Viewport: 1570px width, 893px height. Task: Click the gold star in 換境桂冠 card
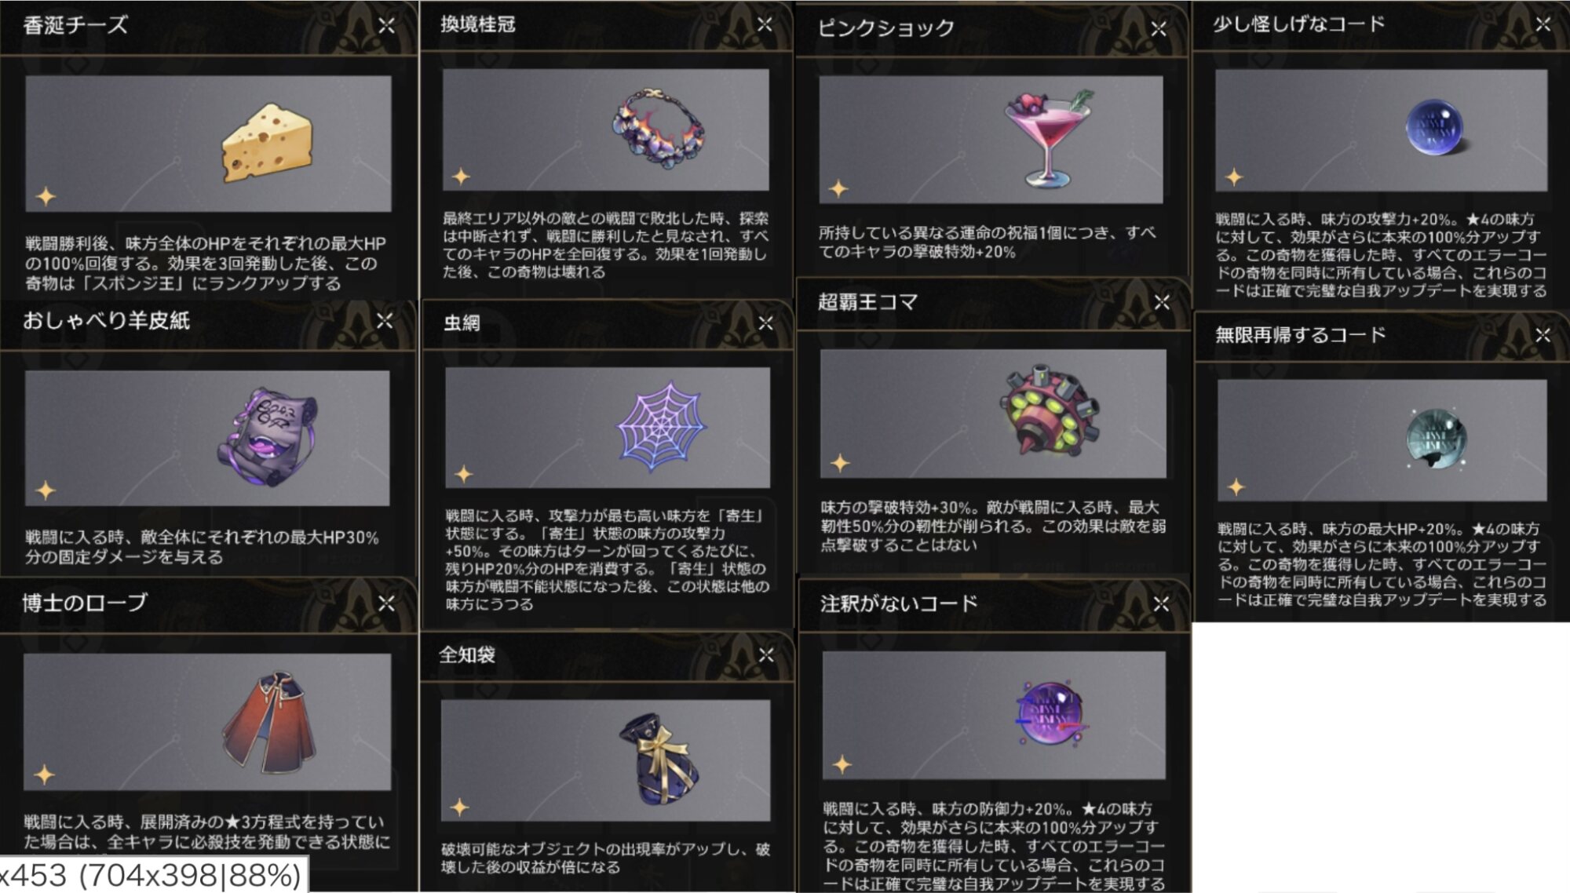click(x=461, y=176)
